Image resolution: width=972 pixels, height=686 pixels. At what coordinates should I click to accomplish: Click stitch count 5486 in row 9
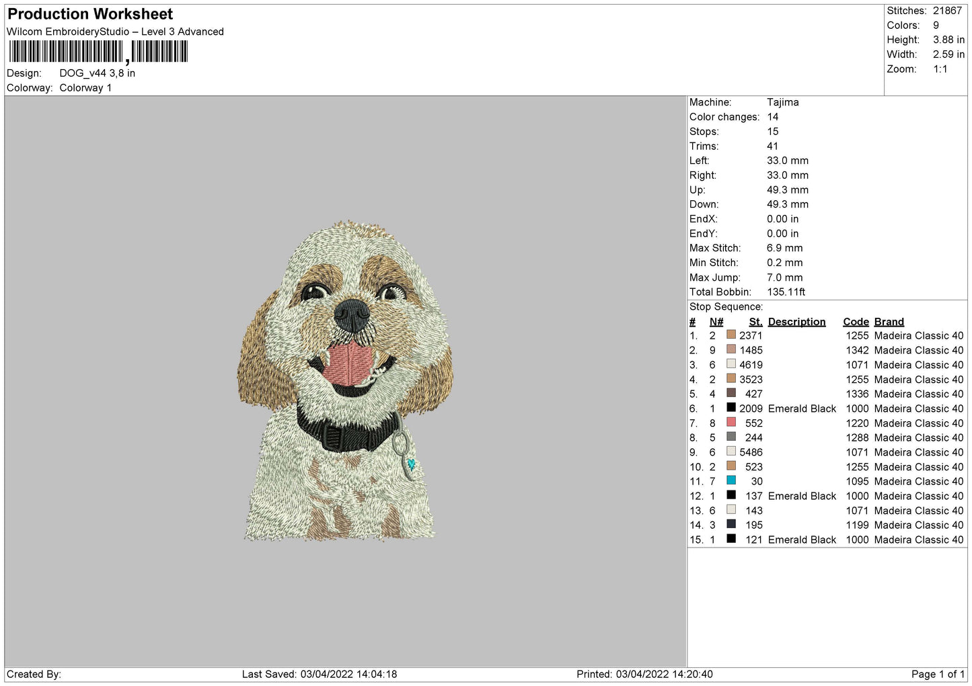coord(751,452)
